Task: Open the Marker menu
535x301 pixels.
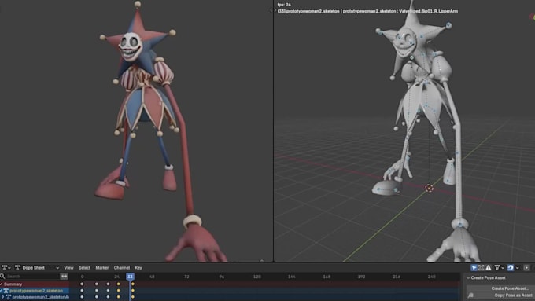Action: pyautogui.click(x=102, y=268)
